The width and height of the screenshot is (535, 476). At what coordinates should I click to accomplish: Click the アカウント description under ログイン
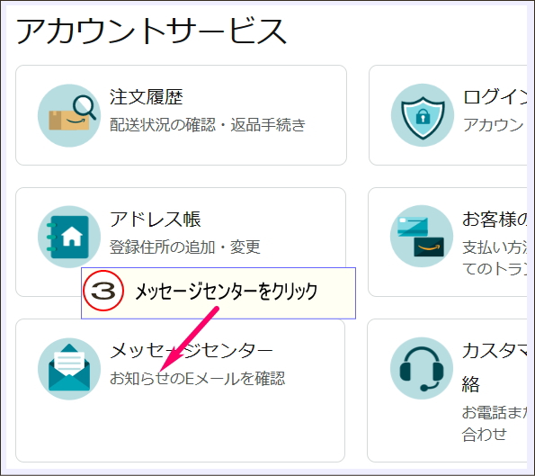(495, 125)
